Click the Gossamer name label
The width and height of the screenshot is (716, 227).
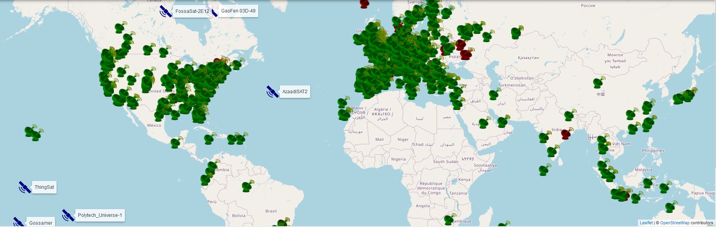point(41,223)
